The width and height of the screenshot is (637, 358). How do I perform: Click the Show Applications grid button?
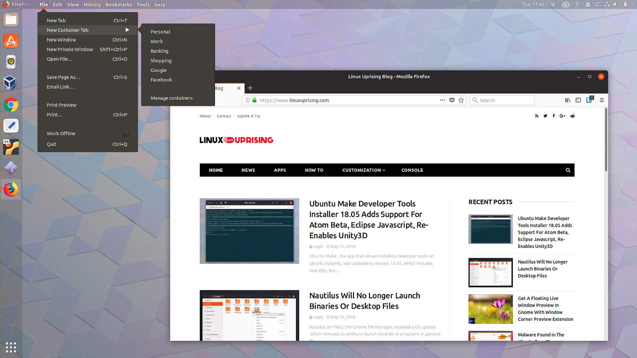pyautogui.click(x=11, y=347)
